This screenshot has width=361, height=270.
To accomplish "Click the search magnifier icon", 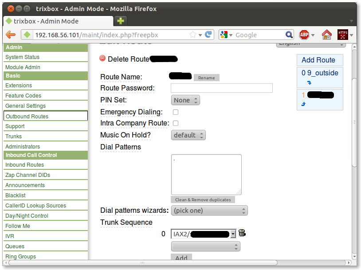I will coord(289,35).
